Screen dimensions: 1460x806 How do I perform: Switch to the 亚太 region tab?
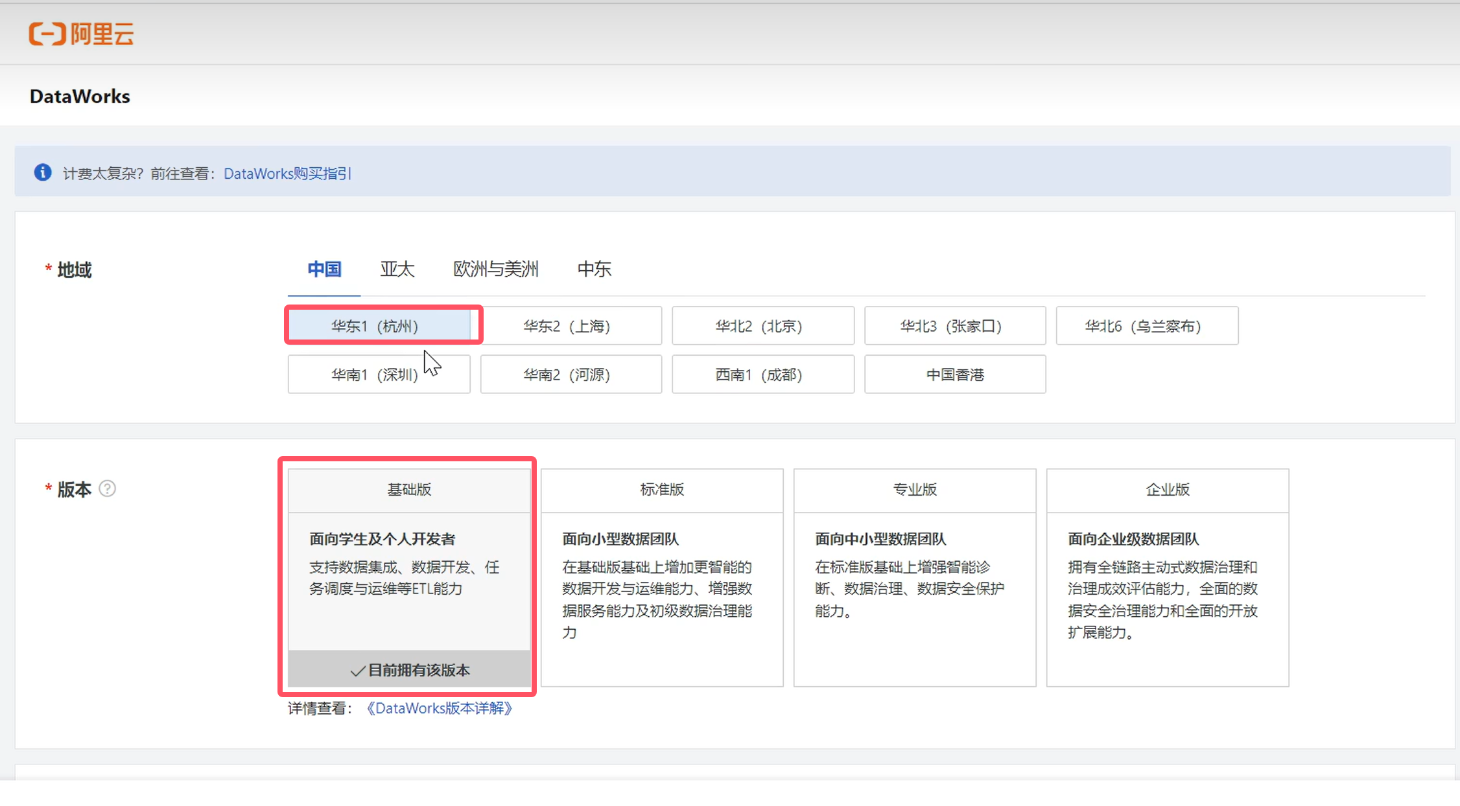click(397, 269)
